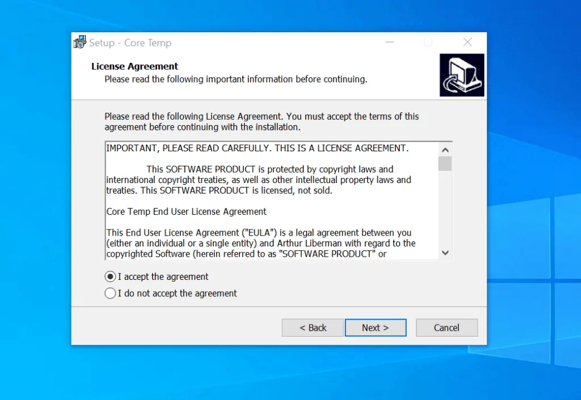Cancel the Core Temp installation
The image size is (581, 400).
tap(447, 327)
